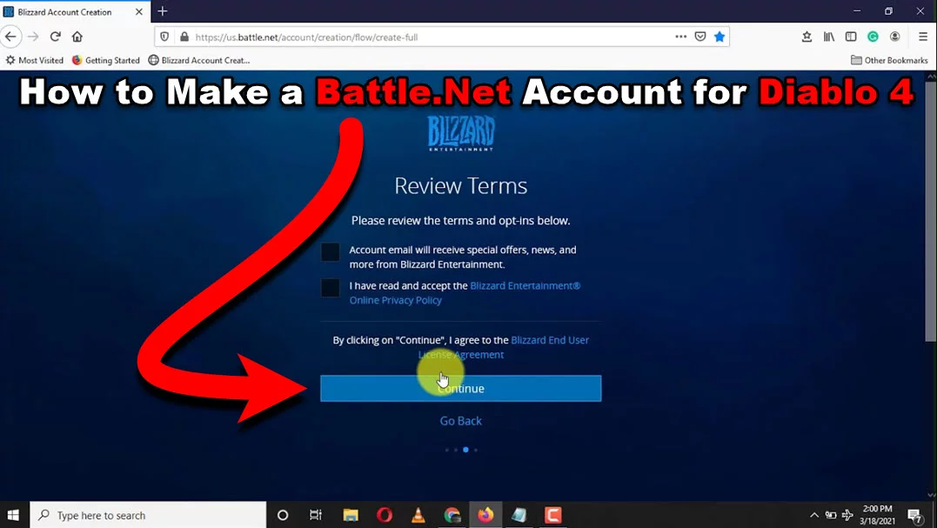Open File Explorer from taskbar
This screenshot has height=528, width=937.
click(351, 515)
